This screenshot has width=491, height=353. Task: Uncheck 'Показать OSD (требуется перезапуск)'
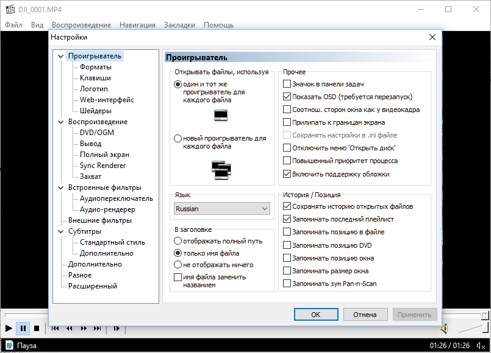[287, 97]
